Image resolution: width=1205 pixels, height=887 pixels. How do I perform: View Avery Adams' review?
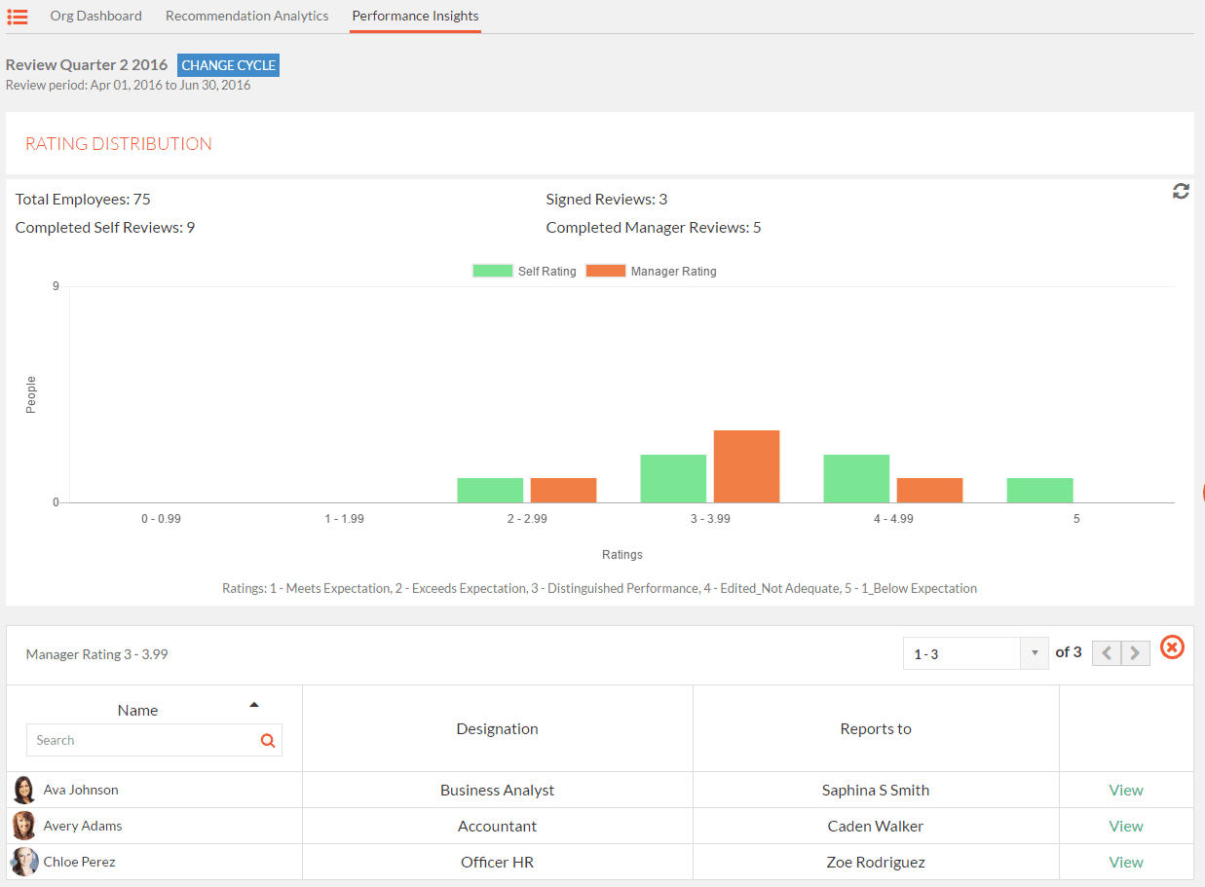[x=1126, y=826]
